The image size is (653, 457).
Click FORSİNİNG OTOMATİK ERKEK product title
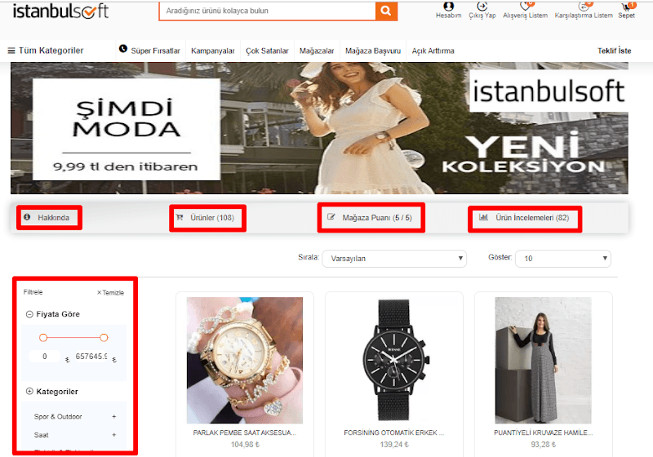point(394,433)
